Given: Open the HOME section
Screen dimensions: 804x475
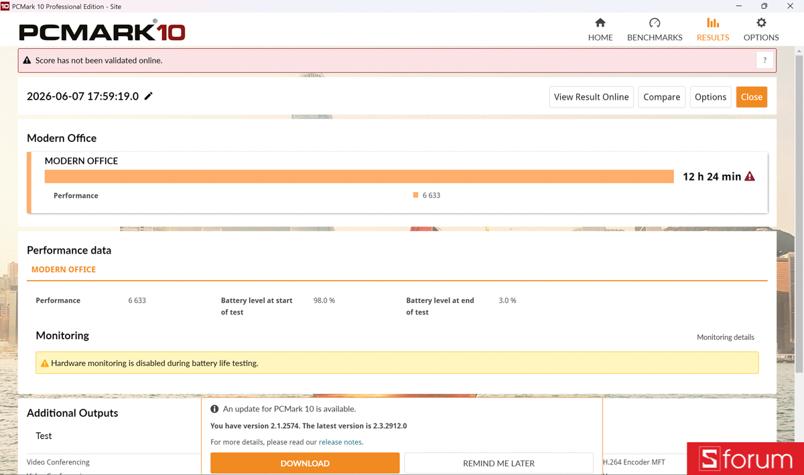Looking at the screenshot, I should (600, 29).
